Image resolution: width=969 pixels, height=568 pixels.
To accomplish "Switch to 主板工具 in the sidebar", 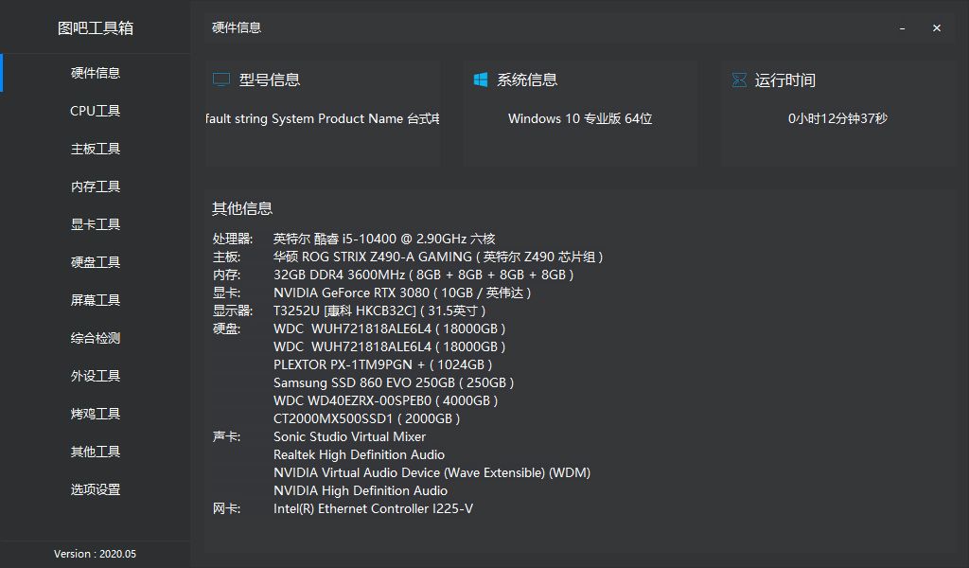I will click(96, 149).
